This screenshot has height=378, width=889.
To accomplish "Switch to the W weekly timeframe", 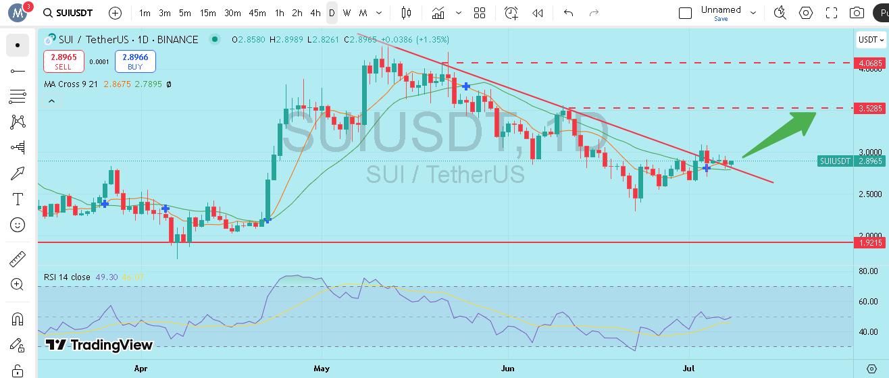I will point(347,13).
